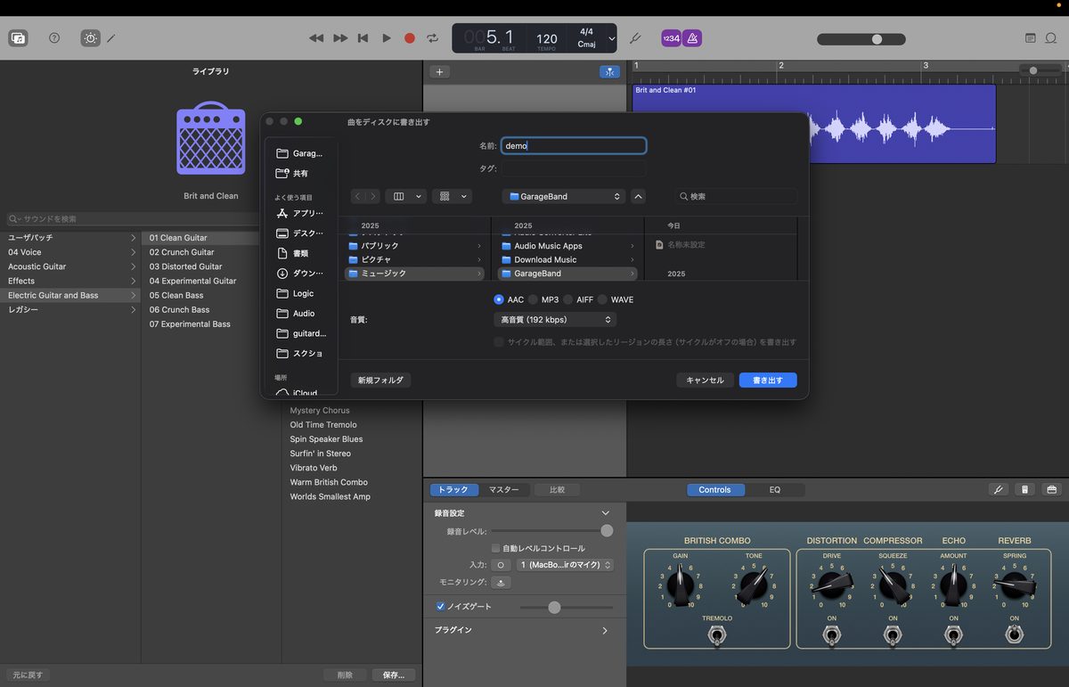Go to beginning transport button
1069x687 pixels.
coord(363,38)
